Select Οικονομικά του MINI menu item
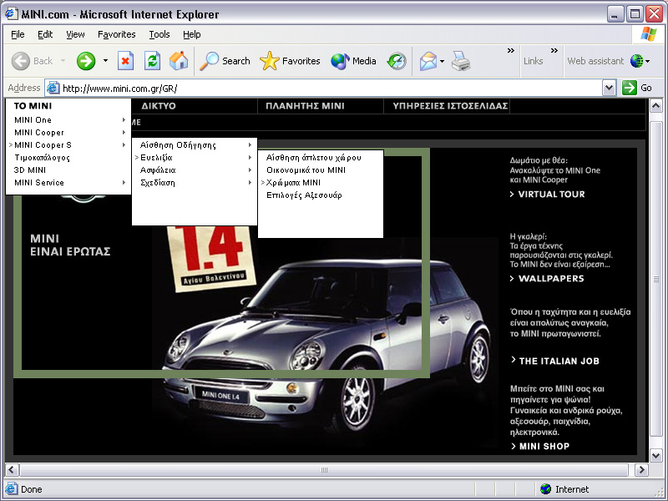This screenshot has height=501, width=668. (x=321, y=170)
